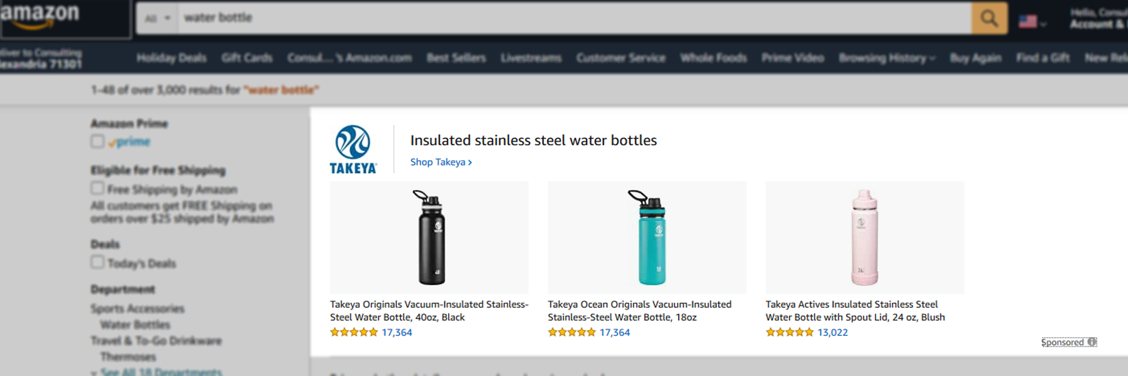Click the star rating of the 40oz black bottle
Viewport: 1128px width, 376px height.
355,332
